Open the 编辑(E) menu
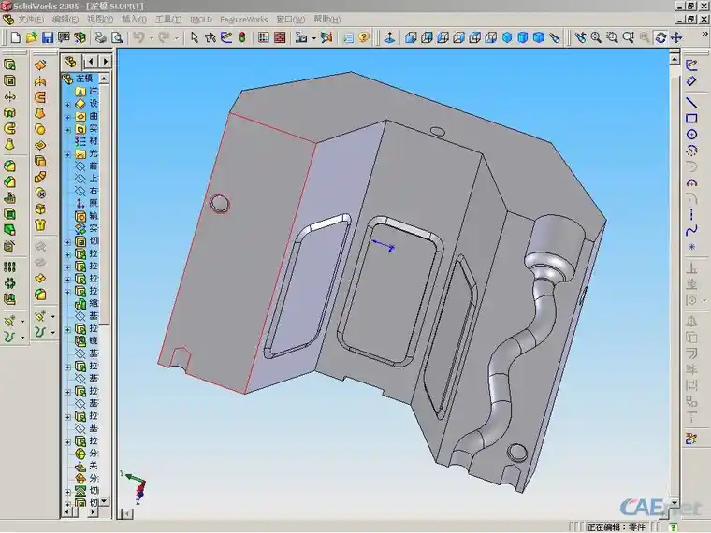The height and width of the screenshot is (533, 711). coord(65,20)
